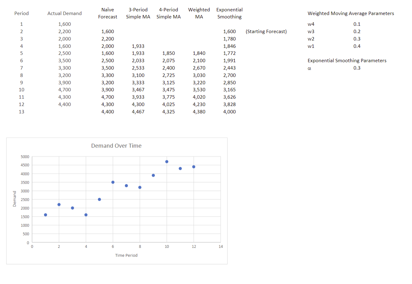The image size is (412, 284).
Task: Select the "Naïve Forecast" header cell
Action: 108,13
